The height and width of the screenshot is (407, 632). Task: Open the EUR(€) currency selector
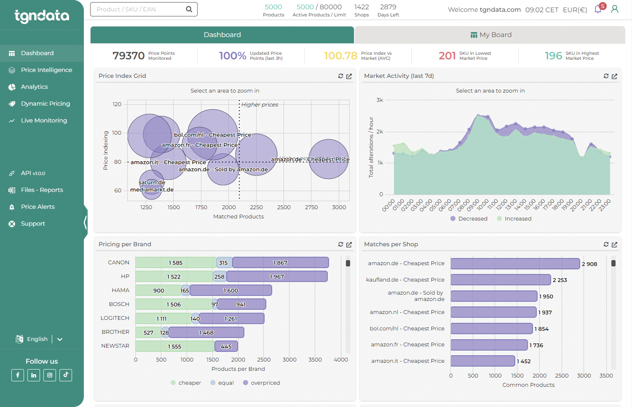coord(575,10)
